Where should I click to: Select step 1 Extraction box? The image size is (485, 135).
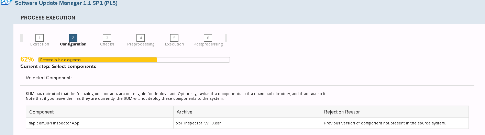pyautogui.click(x=40, y=38)
